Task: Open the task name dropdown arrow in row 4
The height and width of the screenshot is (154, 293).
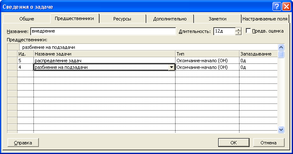Action: pyautogui.click(x=171, y=67)
